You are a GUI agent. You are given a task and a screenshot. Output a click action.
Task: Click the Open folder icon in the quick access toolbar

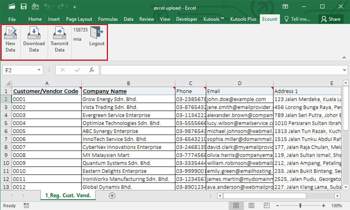tap(12, 7)
